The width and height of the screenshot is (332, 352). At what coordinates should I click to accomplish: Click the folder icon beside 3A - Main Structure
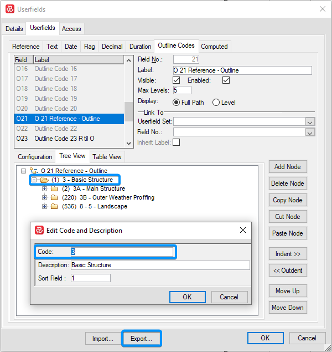pos(54,189)
